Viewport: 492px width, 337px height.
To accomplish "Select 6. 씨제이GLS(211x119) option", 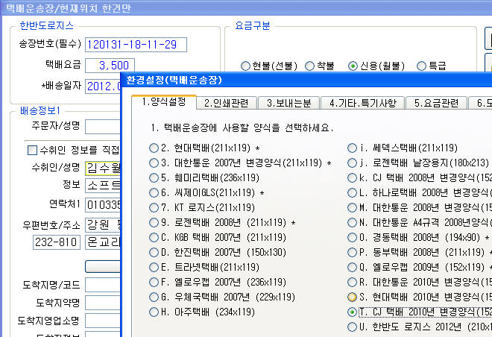I will point(154,192).
